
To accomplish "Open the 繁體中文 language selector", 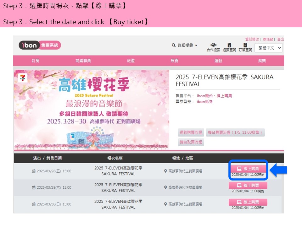I will 269,48.
